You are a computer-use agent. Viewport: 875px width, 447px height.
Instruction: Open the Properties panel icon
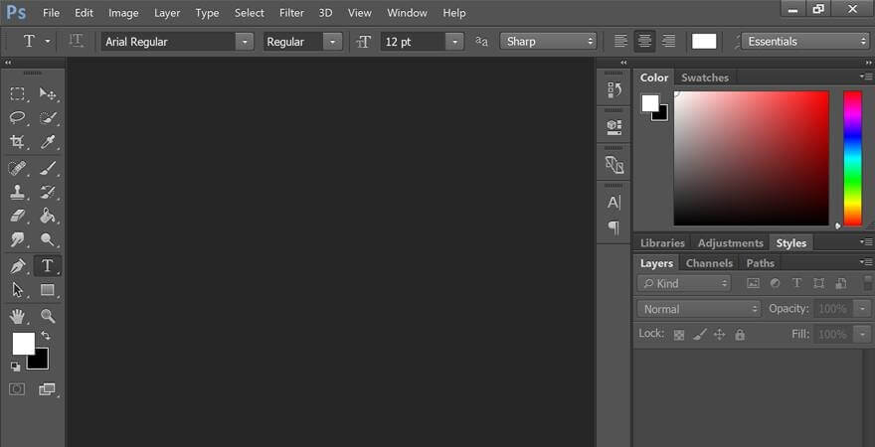[613, 127]
